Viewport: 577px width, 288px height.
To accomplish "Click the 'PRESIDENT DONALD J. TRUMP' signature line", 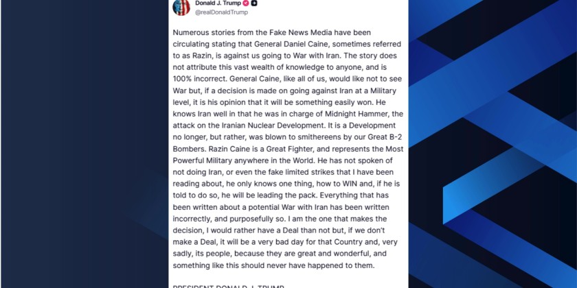I will coord(227,285).
